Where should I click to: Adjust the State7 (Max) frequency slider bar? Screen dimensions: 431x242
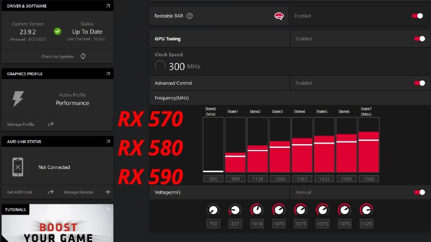pyautogui.click(x=369, y=145)
